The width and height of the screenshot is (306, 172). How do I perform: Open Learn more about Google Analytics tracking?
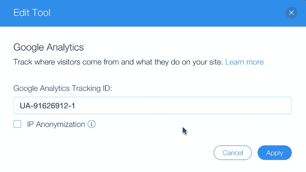click(244, 62)
